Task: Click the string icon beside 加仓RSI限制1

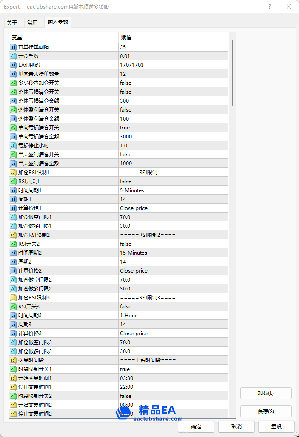Action: coord(13,172)
